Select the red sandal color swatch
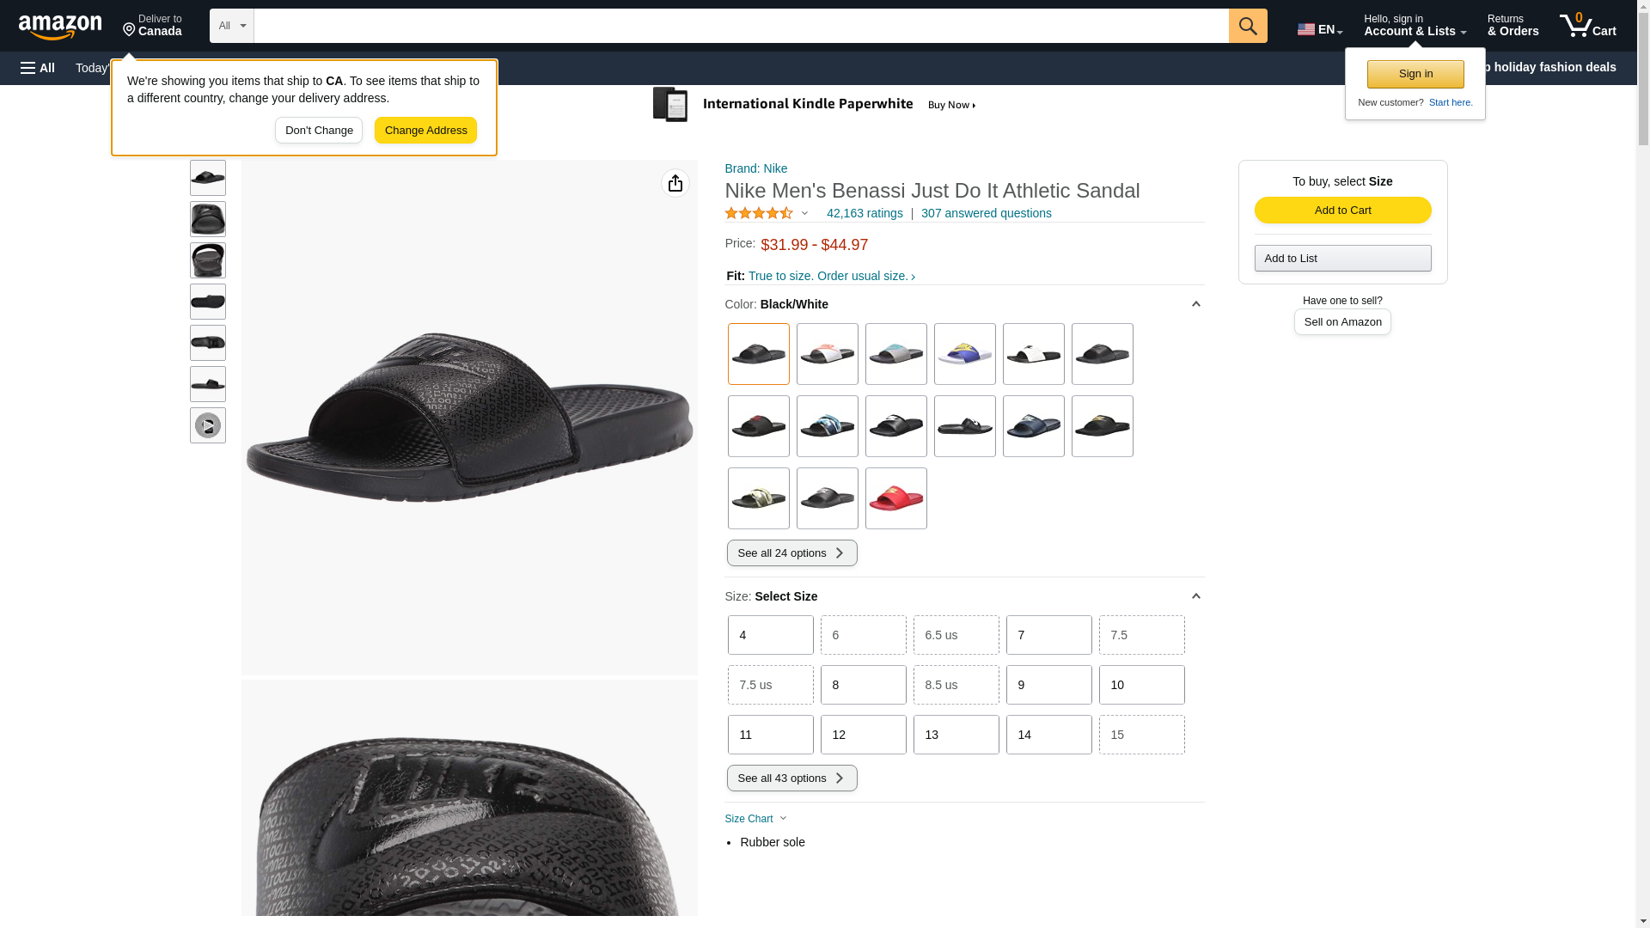 tap(895, 498)
